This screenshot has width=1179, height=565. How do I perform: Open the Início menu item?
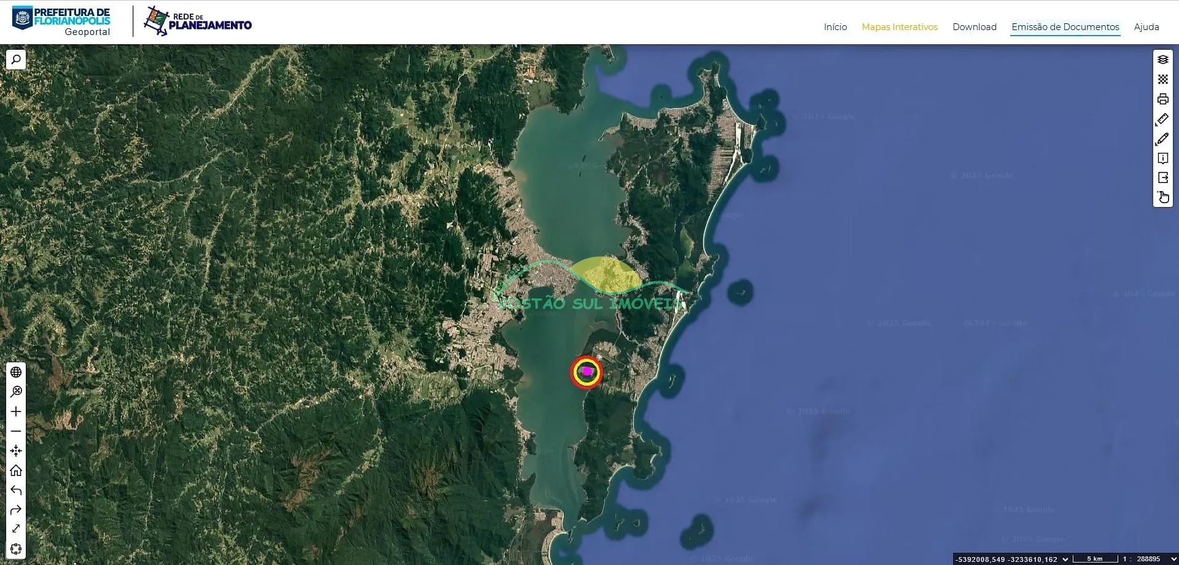click(x=835, y=27)
